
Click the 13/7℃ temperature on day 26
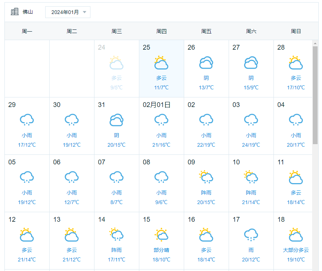[x=206, y=88]
